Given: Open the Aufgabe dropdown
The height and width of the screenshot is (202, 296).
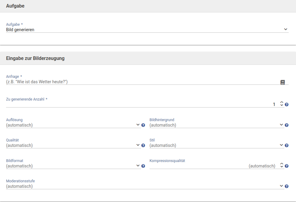Looking at the screenshot, I should pyautogui.click(x=147, y=29).
